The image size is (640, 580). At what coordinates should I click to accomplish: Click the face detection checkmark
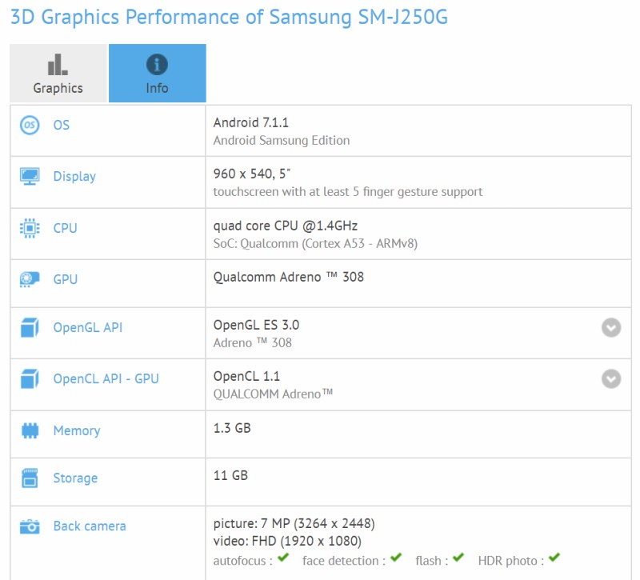(x=397, y=560)
